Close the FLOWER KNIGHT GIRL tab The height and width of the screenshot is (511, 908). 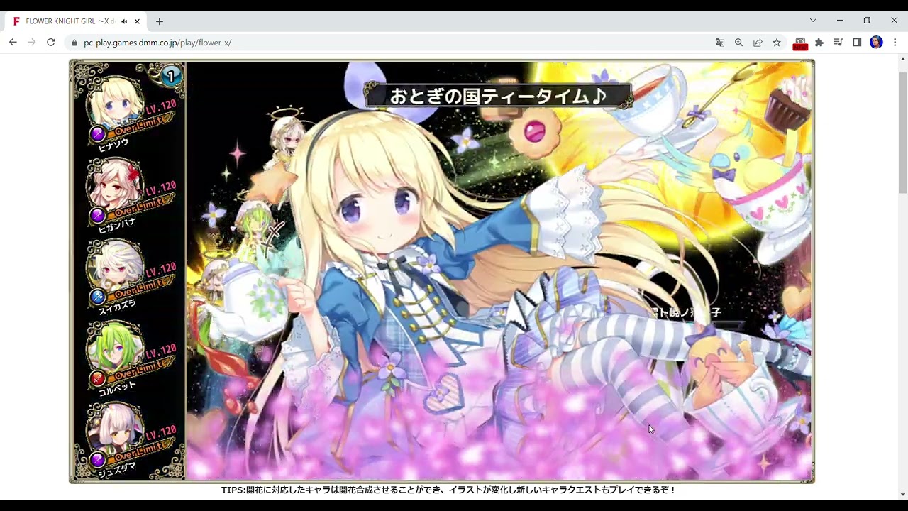click(x=137, y=21)
